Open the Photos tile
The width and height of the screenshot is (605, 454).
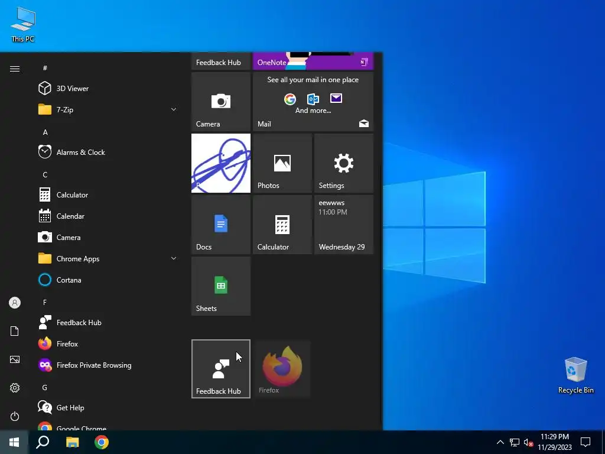[282, 163]
